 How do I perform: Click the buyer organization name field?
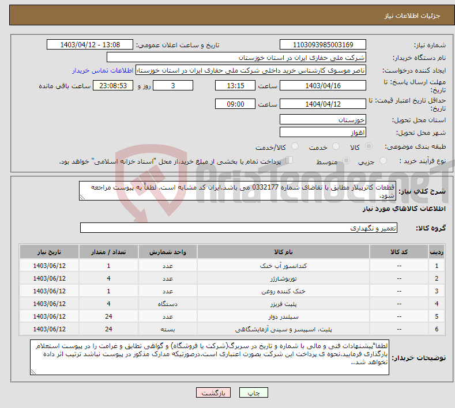click(236, 58)
